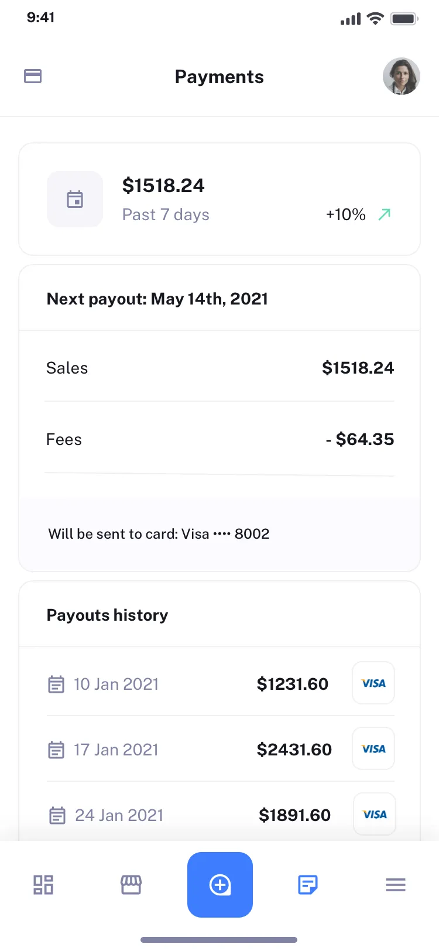Tap the Fees row showing -$64.35
439x951 pixels.
(220, 439)
